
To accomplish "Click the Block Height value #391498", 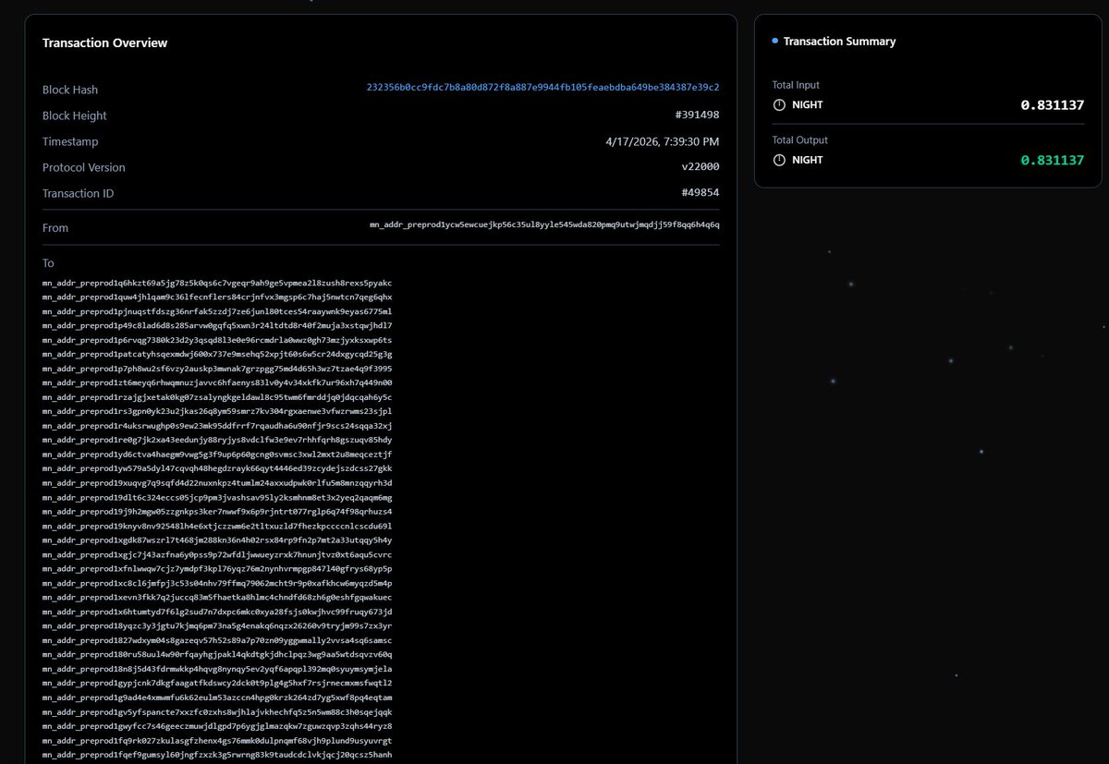I will point(697,115).
